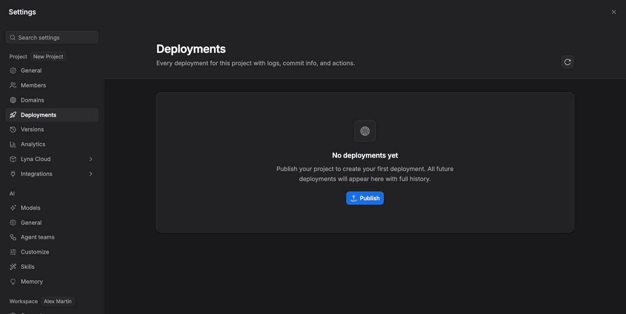Click the Lyna Cloud cube icon
Image resolution: width=626 pixels, height=314 pixels.
pos(13,159)
